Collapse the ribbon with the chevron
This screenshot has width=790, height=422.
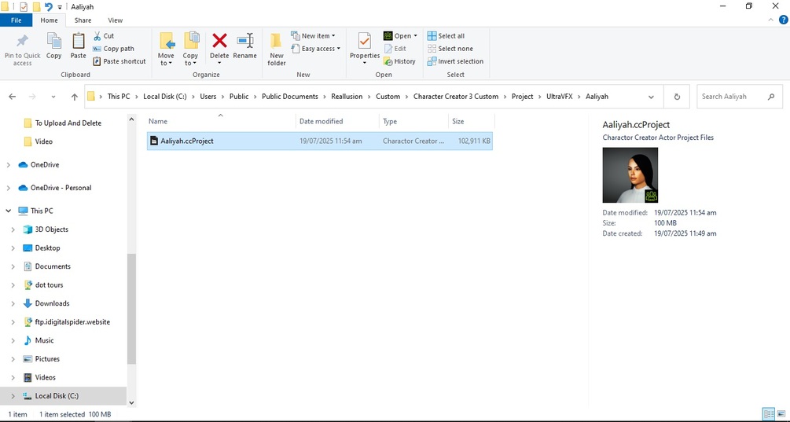tap(771, 20)
